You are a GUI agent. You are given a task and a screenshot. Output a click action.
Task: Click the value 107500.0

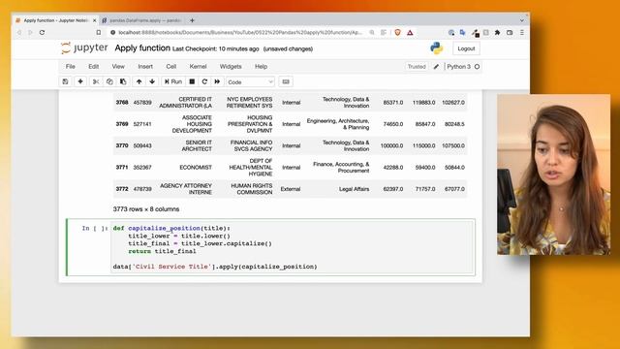click(453, 145)
